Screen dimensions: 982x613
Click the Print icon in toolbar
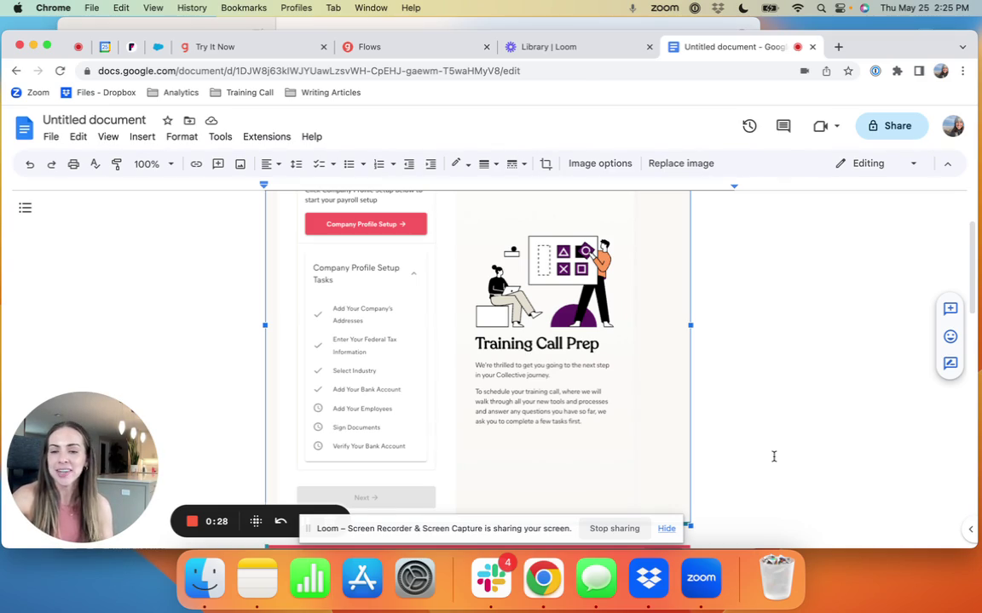(x=73, y=164)
